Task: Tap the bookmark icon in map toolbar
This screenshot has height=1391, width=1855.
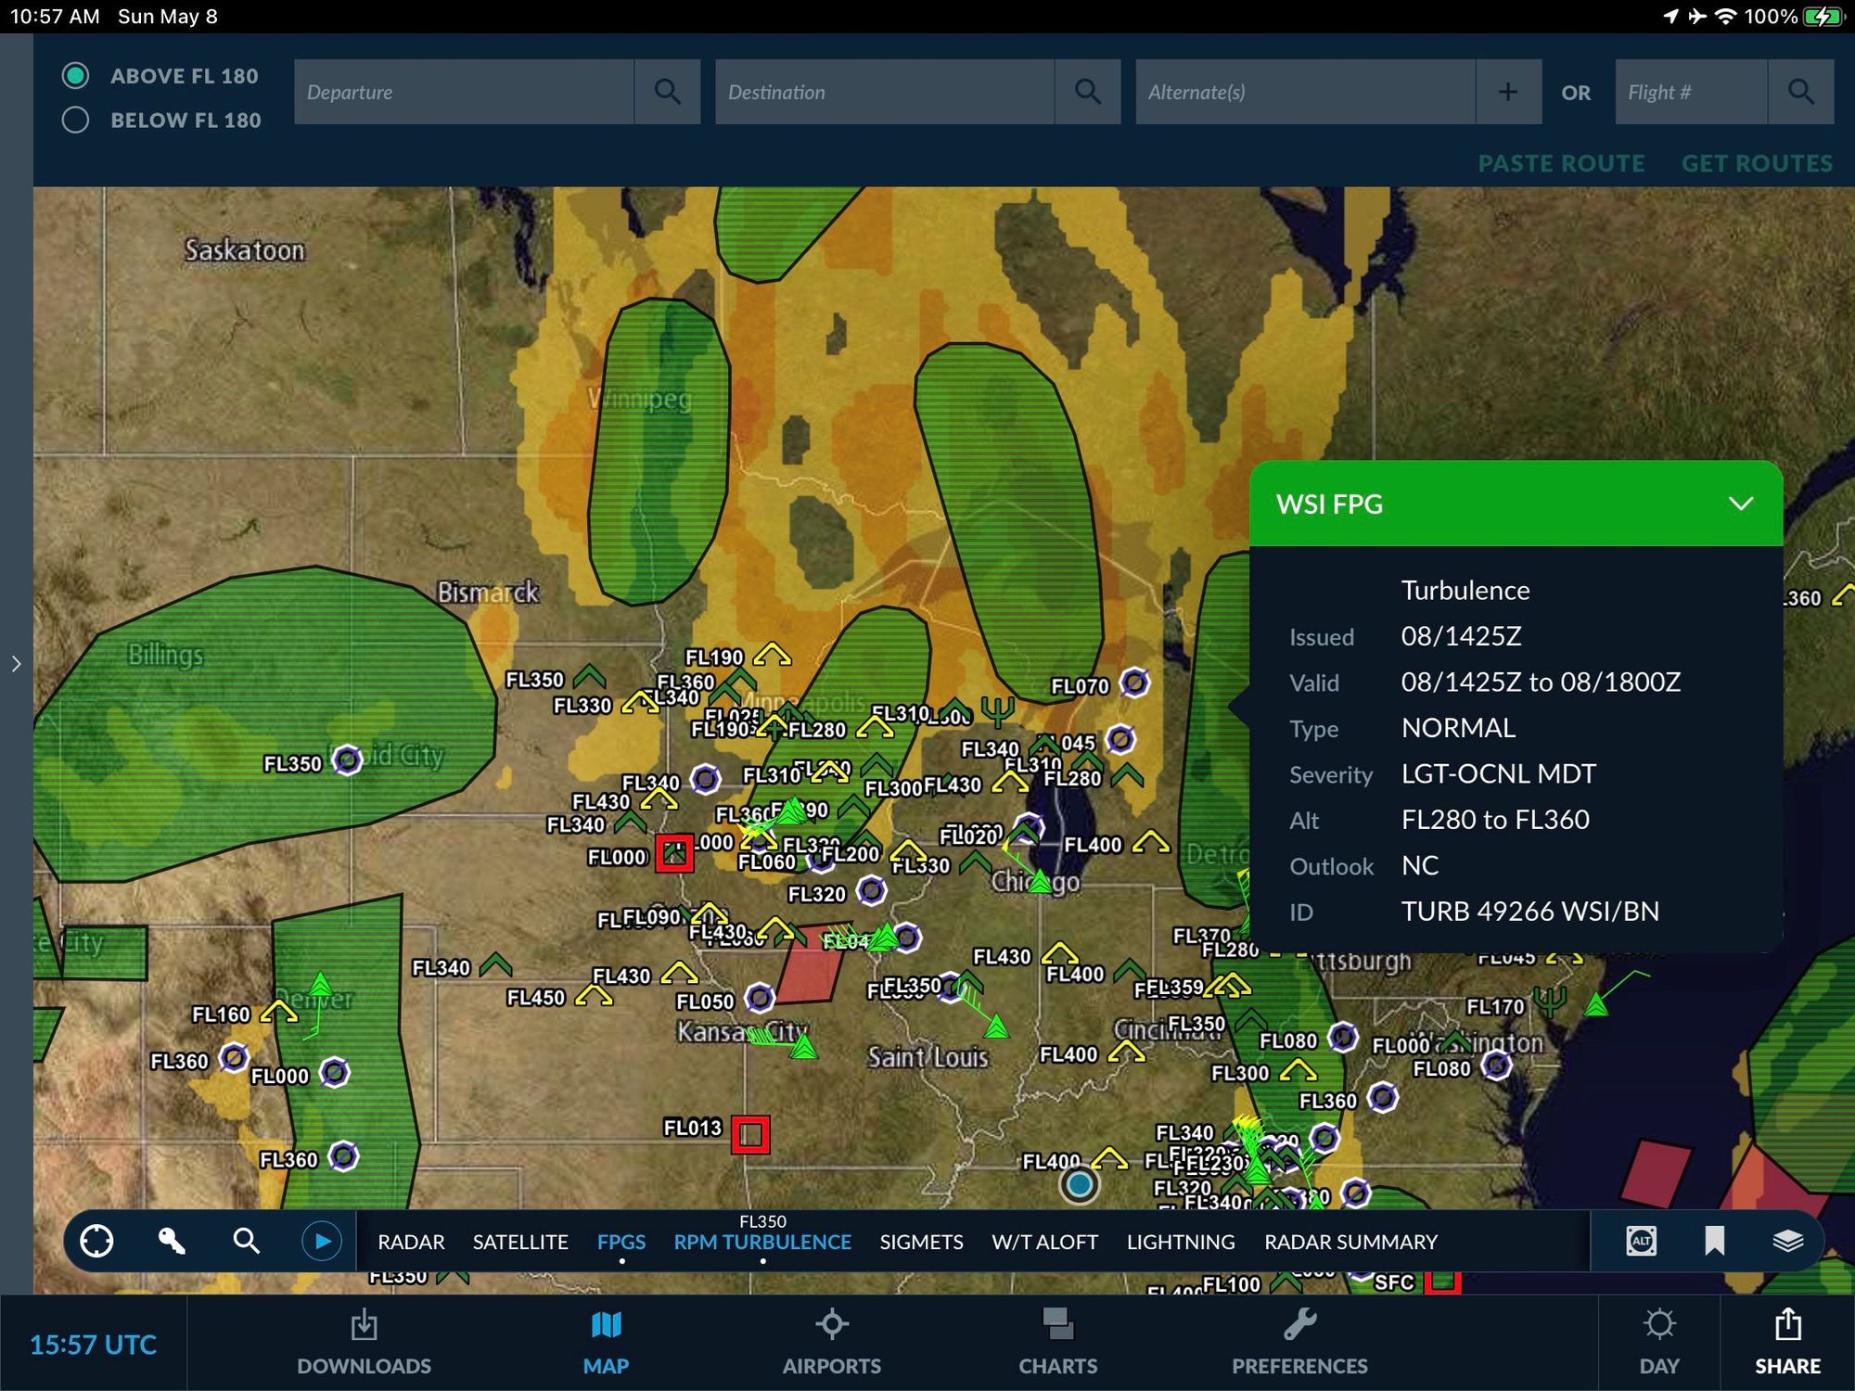Action: click(1714, 1241)
